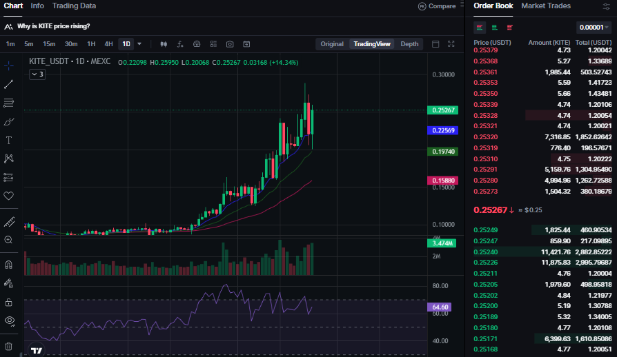Click bid price 0.25171
The width and height of the screenshot is (617, 357).
(x=486, y=338)
